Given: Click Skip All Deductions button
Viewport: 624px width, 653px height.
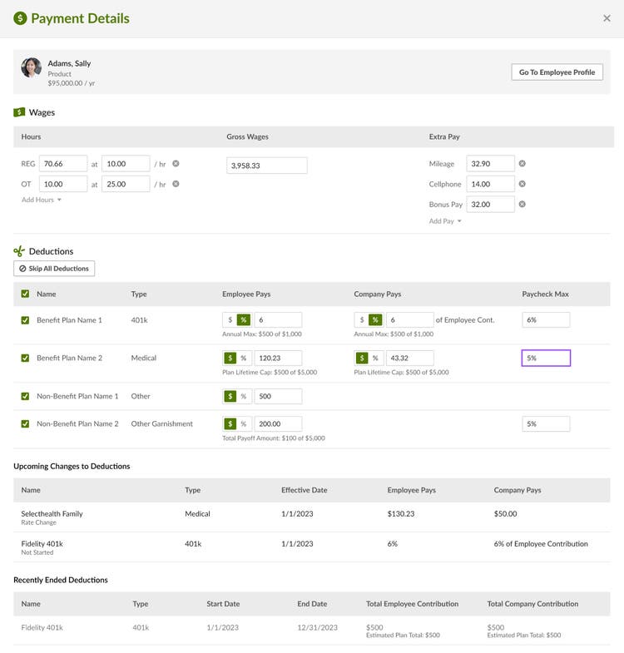Looking at the screenshot, I should 54,268.
